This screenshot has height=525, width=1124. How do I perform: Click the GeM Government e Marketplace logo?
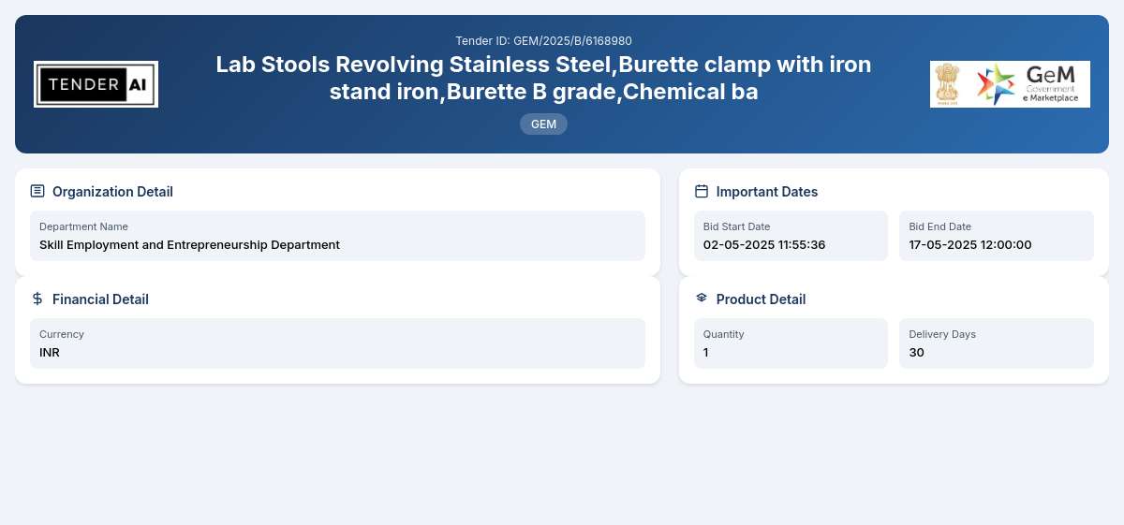tap(1028, 84)
